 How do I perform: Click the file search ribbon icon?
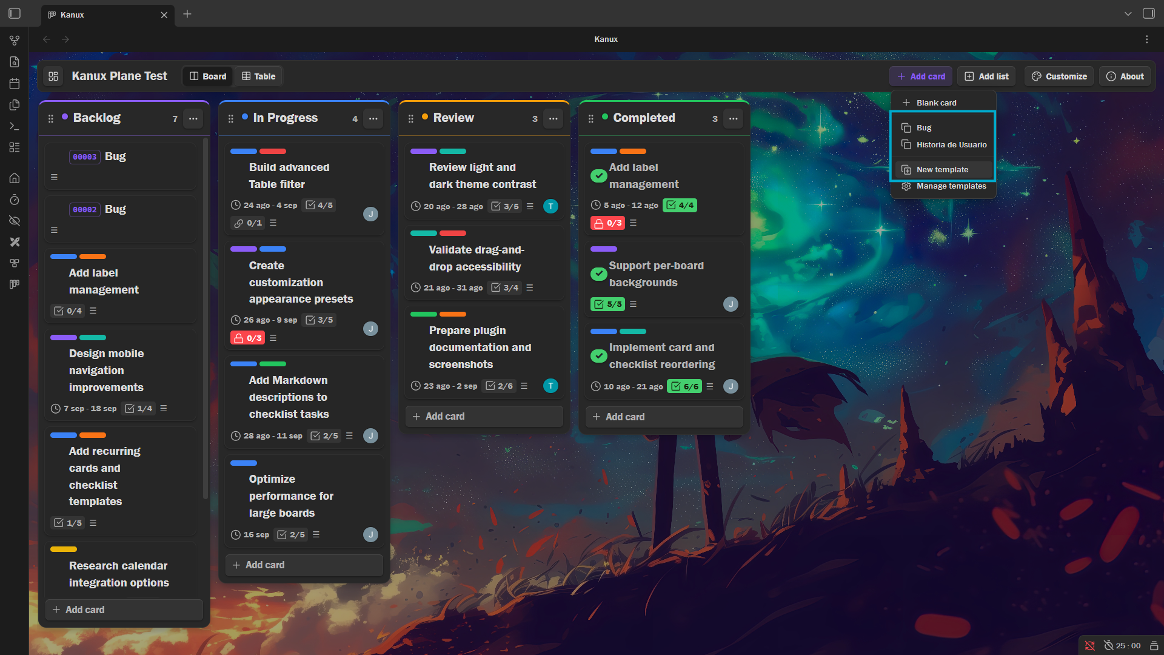[15, 62]
